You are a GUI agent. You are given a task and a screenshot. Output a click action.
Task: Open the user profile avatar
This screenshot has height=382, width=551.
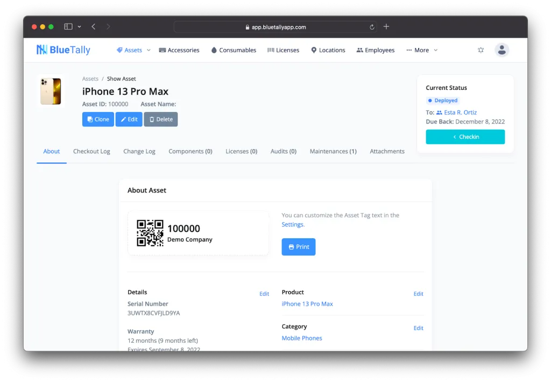tap(502, 50)
